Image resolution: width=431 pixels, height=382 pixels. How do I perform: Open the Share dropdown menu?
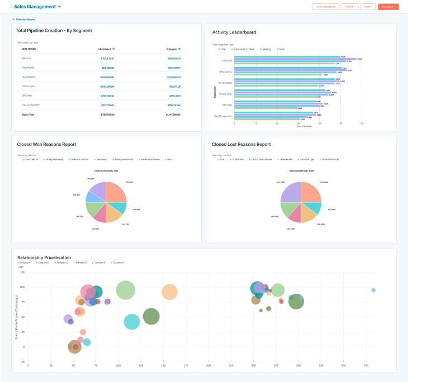coord(368,7)
